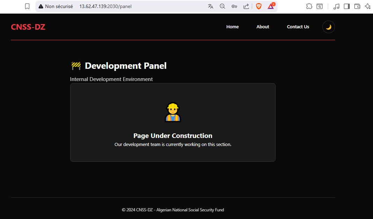Click the construction barrier emoji
The height and width of the screenshot is (219, 373).
coord(76,66)
